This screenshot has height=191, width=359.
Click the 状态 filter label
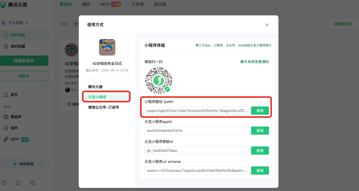point(64,24)
